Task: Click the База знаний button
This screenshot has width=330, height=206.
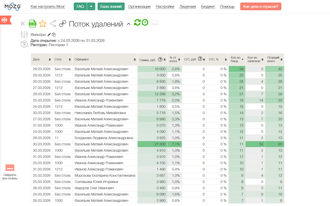Action: pos(111,7)
